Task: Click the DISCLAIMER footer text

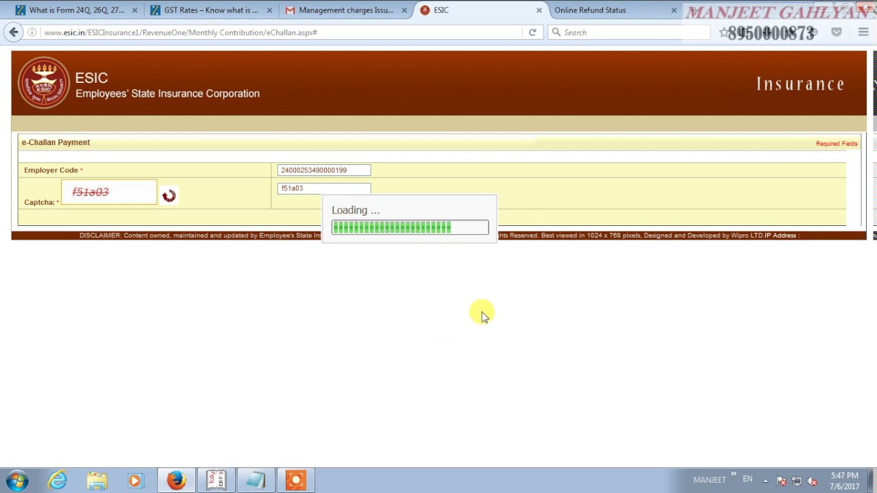Action: point(200,236)
